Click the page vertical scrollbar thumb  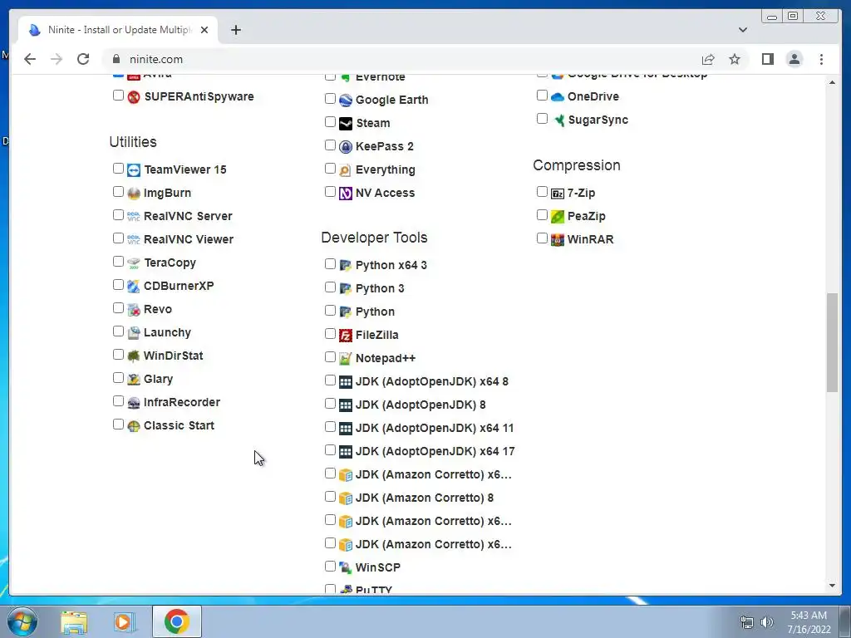832,342
